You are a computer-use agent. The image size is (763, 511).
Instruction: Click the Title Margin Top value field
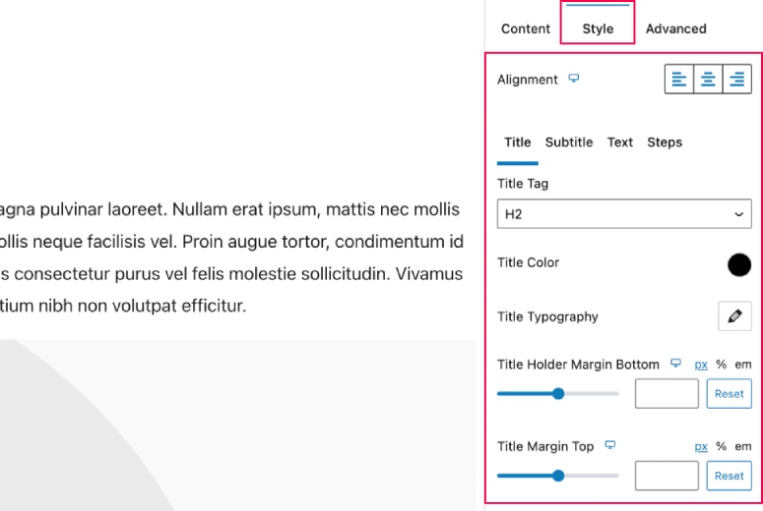point(667,476)
